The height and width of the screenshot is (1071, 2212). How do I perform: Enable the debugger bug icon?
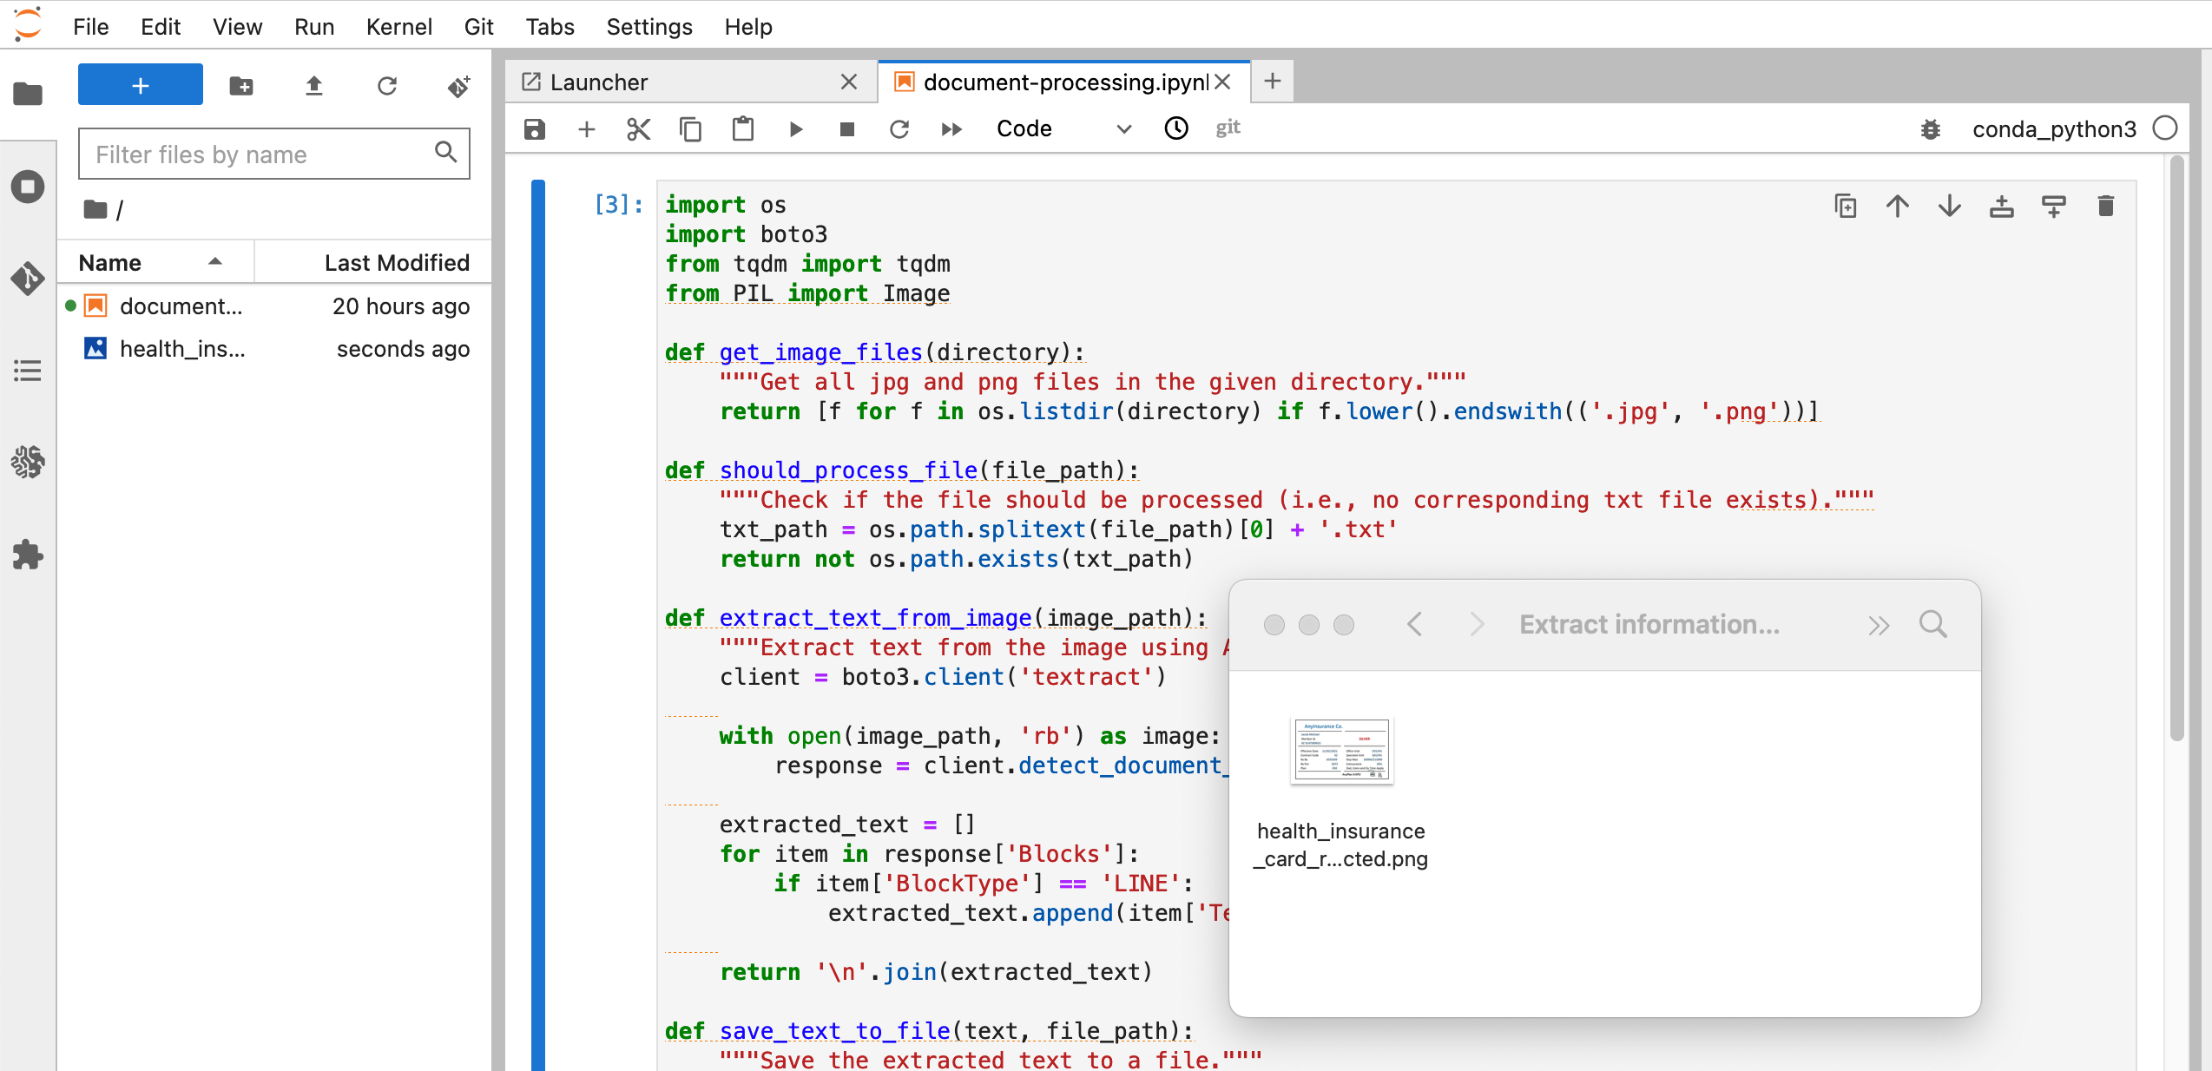(1930, 129)
